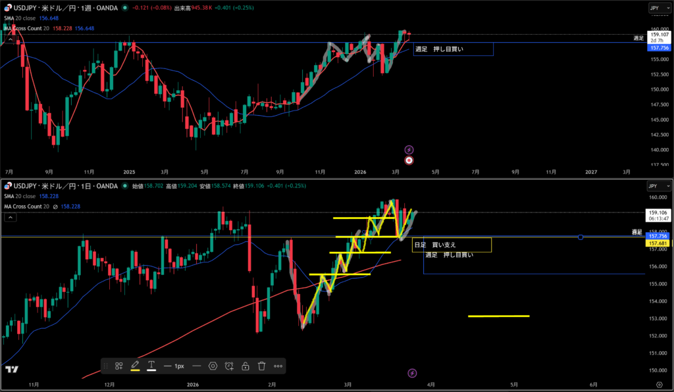Screen dimensions: 674x392
Task: Open drawing settings hexagon icon
Action: click(x=213, y=366)
